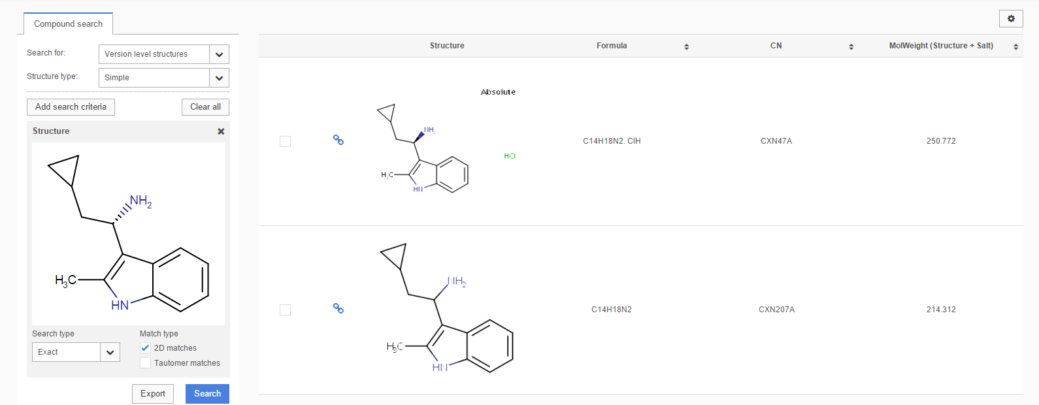Open the Search for dropdown
Screen dimensions: 1039x405
click(219, 54)
